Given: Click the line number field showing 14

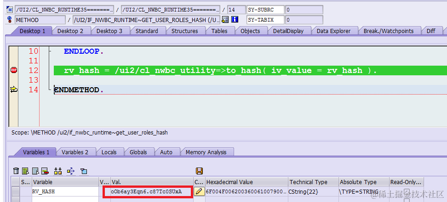Looking at the screenshot, I should click(x=236, y=10).
